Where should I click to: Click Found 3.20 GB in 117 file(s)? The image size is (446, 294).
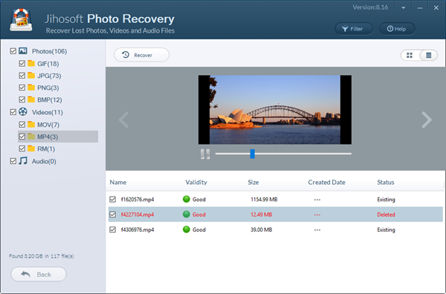41,256
